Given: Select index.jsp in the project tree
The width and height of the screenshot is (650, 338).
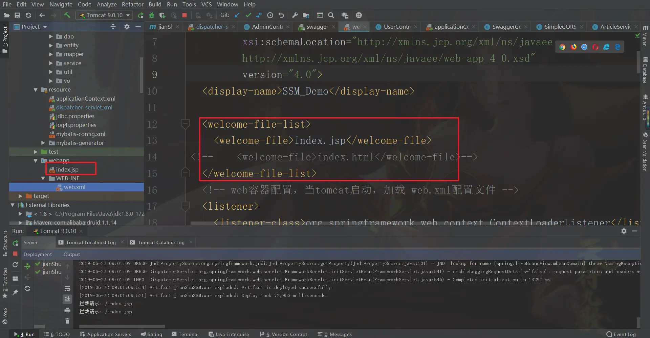Looking at the screenshot, I should pyautogui.click(x=67, y=170).
